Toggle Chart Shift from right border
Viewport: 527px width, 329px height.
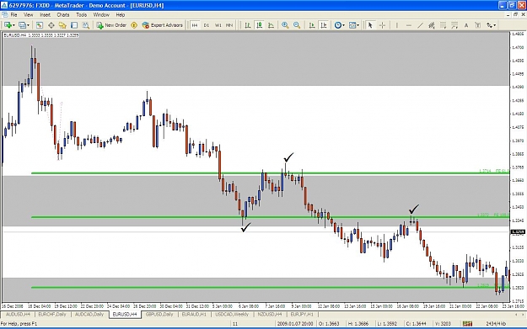[x=324, y=25]
